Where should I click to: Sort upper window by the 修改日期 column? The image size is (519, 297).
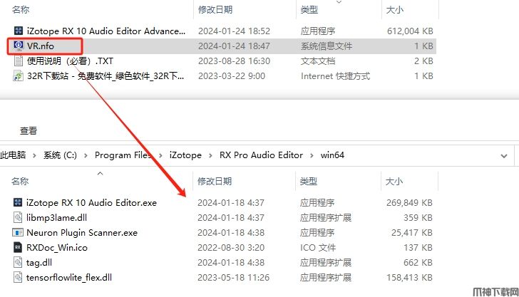pyautogui.click(x=215, y=10)
